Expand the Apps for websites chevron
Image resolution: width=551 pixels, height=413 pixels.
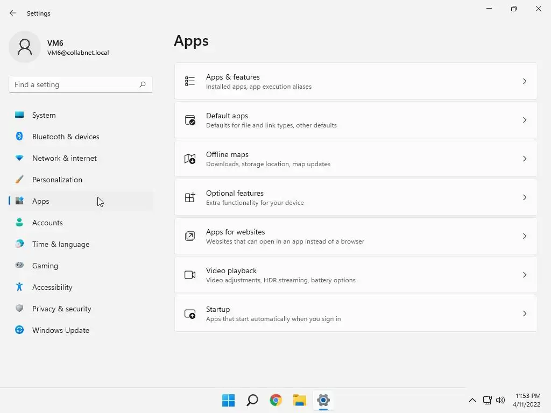click(x=524, y=236)
